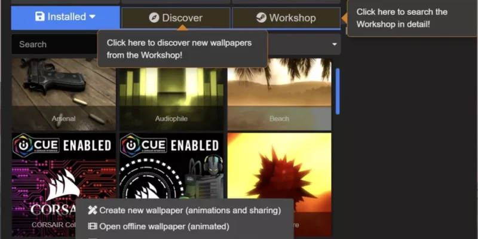Select the Beach wallpaper thumbnail
The width and height of the screenshot is (478, 239).
click(279, 94)
